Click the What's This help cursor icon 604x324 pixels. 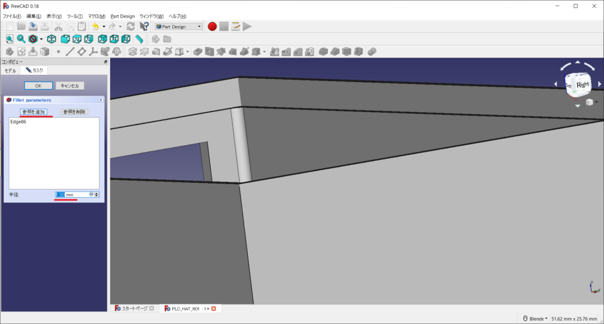[144, 27]
